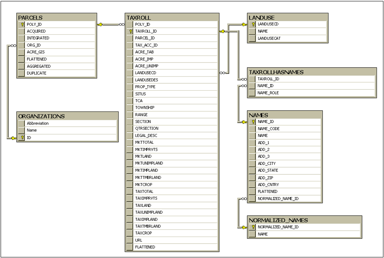Click the ADD_STATE column in NAMES

(x=285, y=170)
